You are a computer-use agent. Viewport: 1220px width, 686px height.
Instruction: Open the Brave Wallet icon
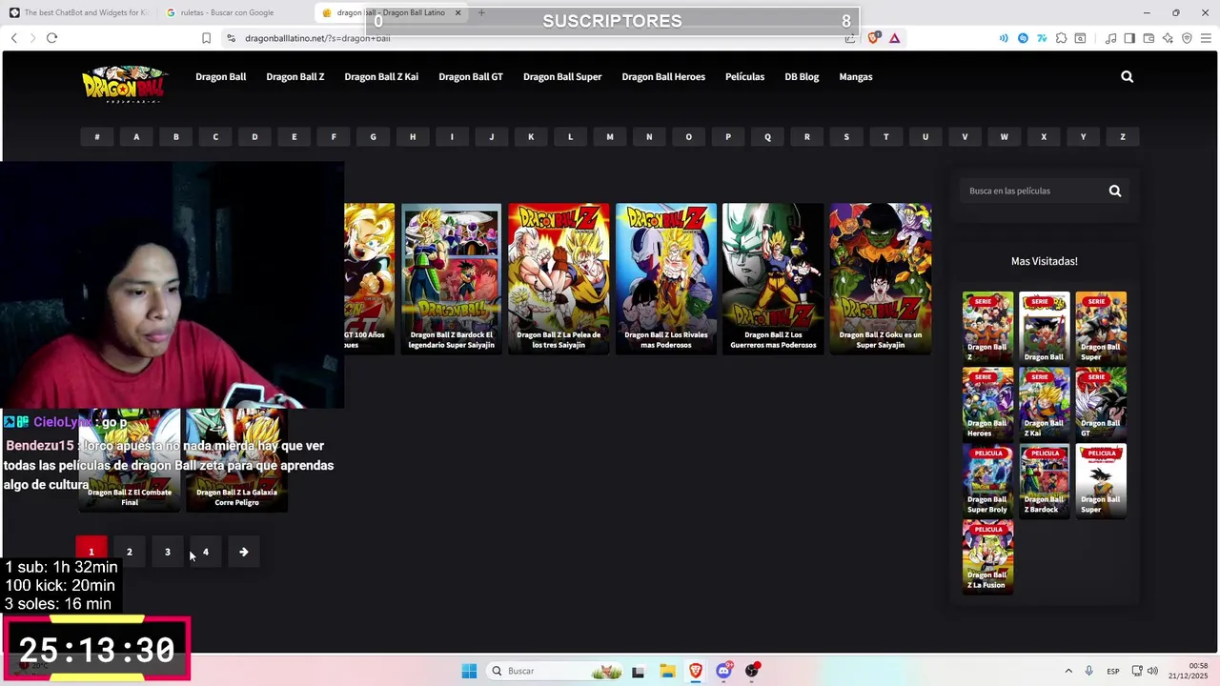click(x=1149, y=38)
